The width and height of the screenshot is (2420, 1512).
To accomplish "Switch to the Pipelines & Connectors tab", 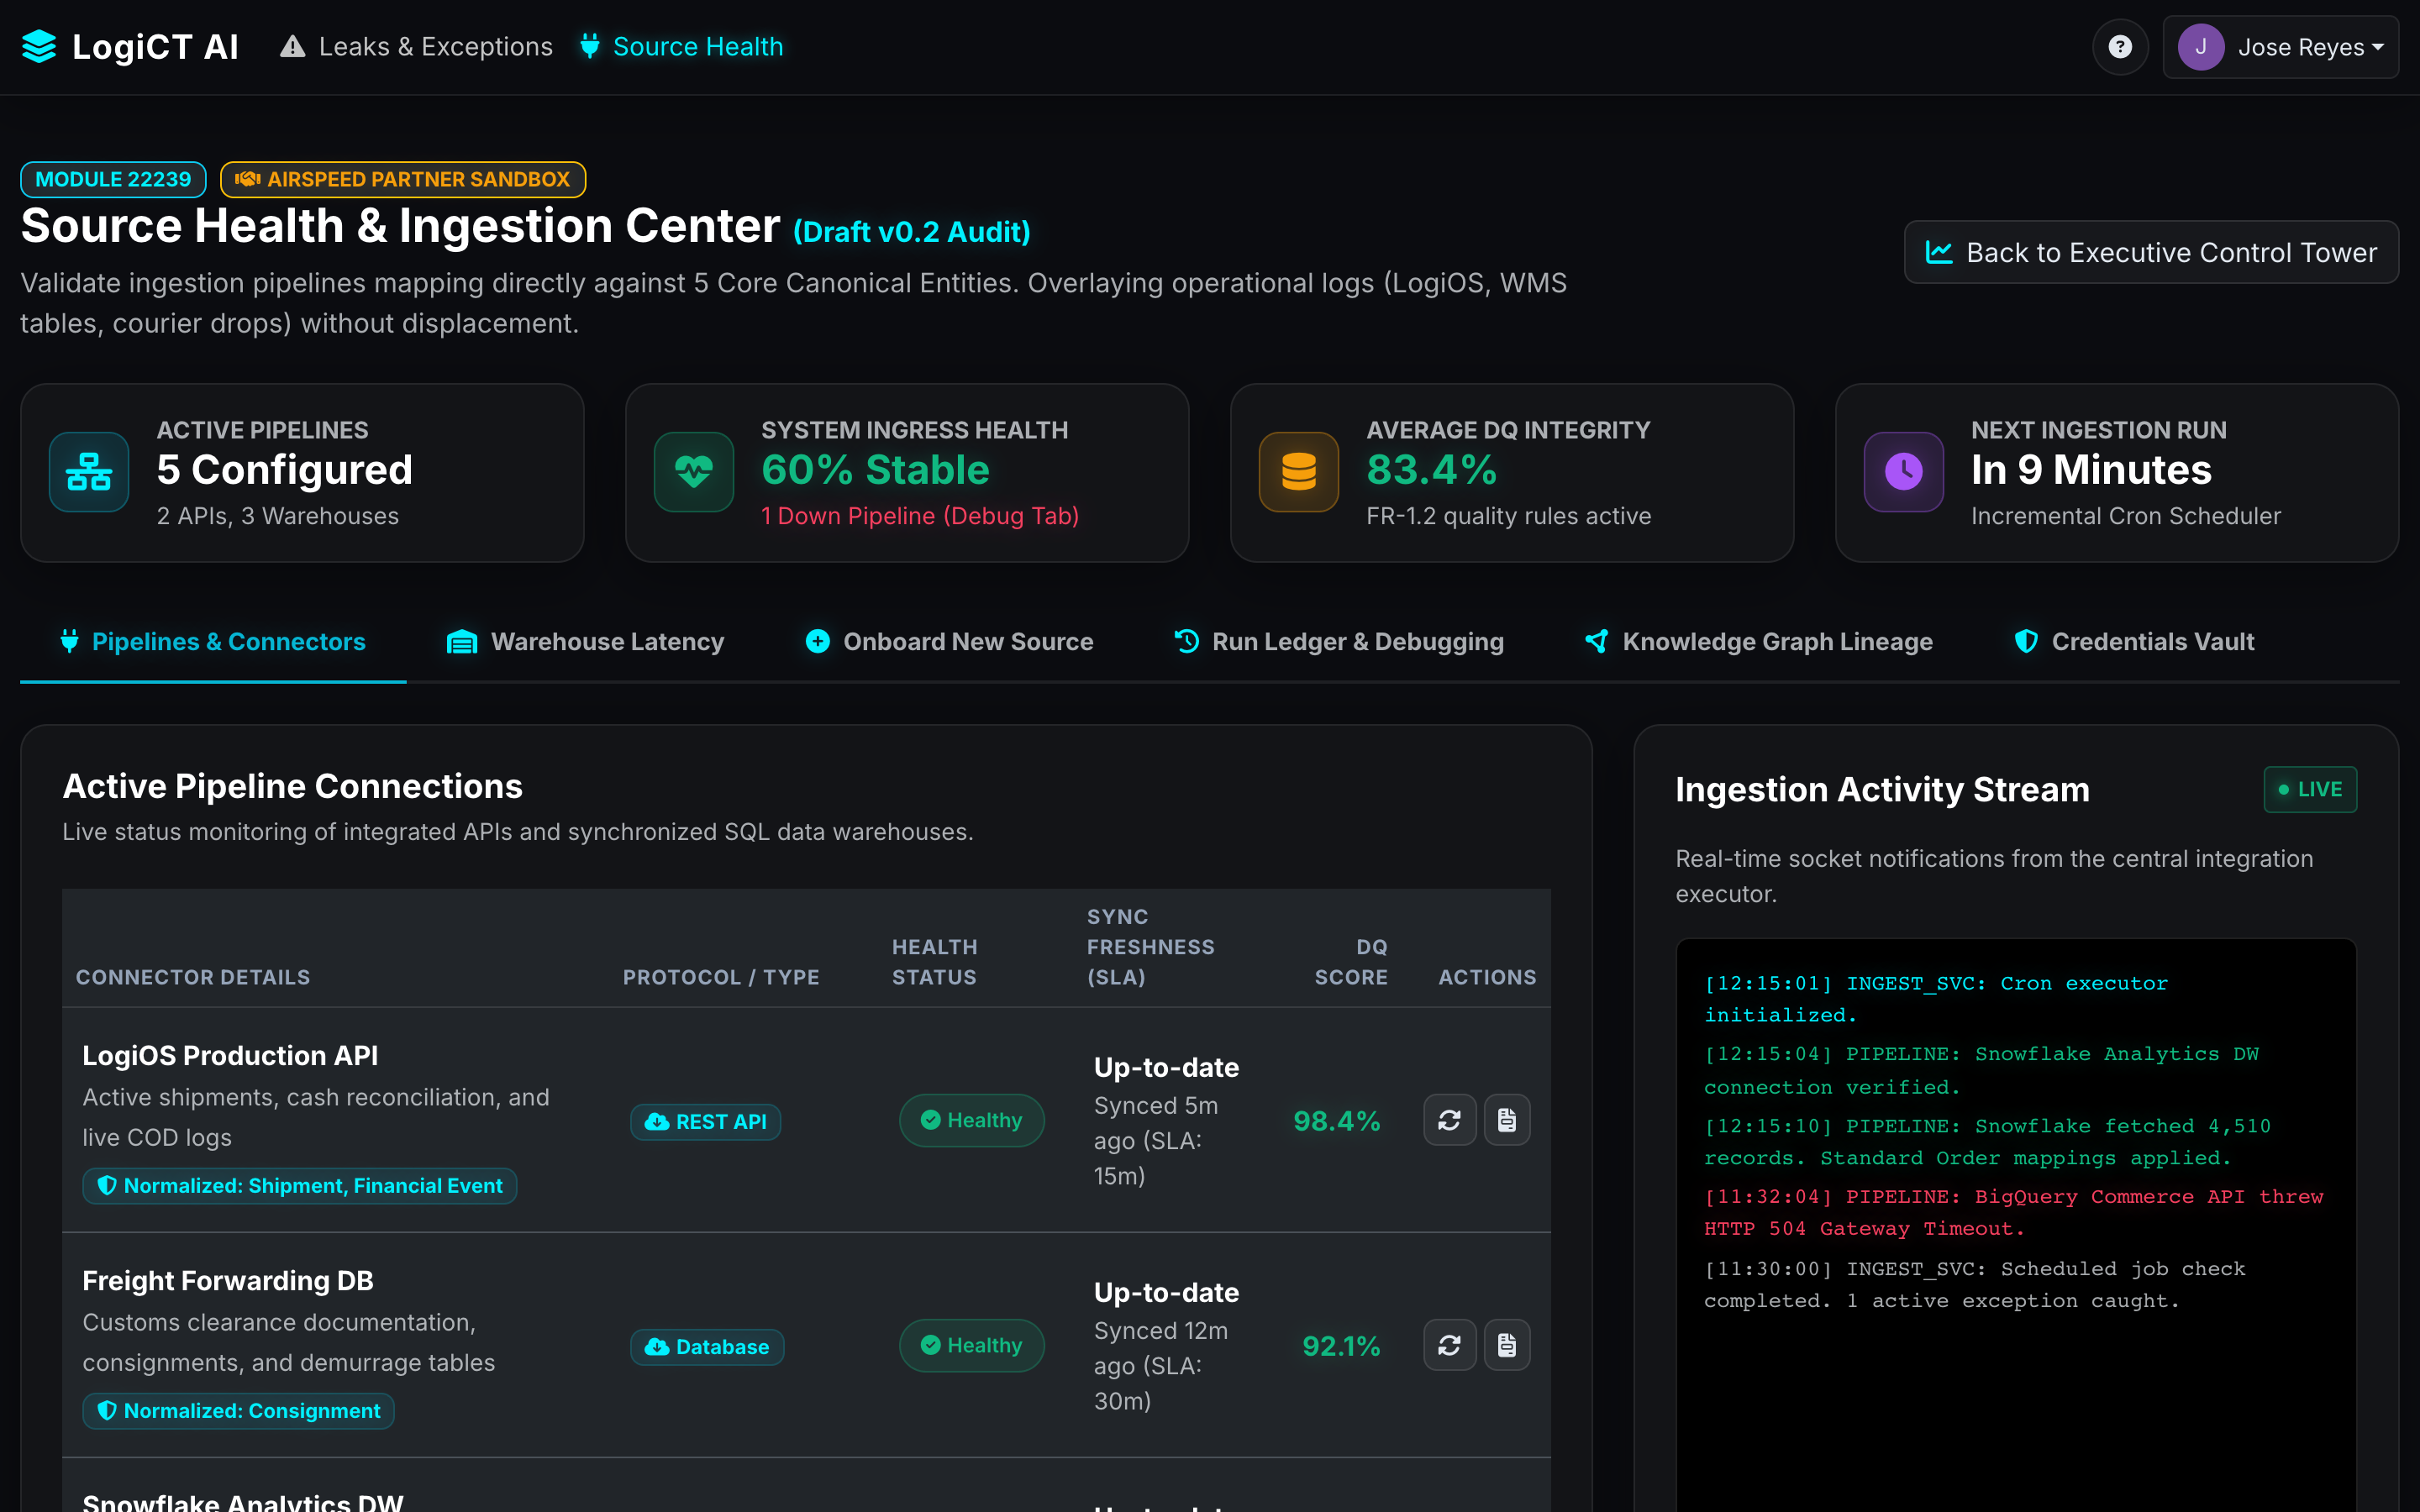I will [213, 642].
